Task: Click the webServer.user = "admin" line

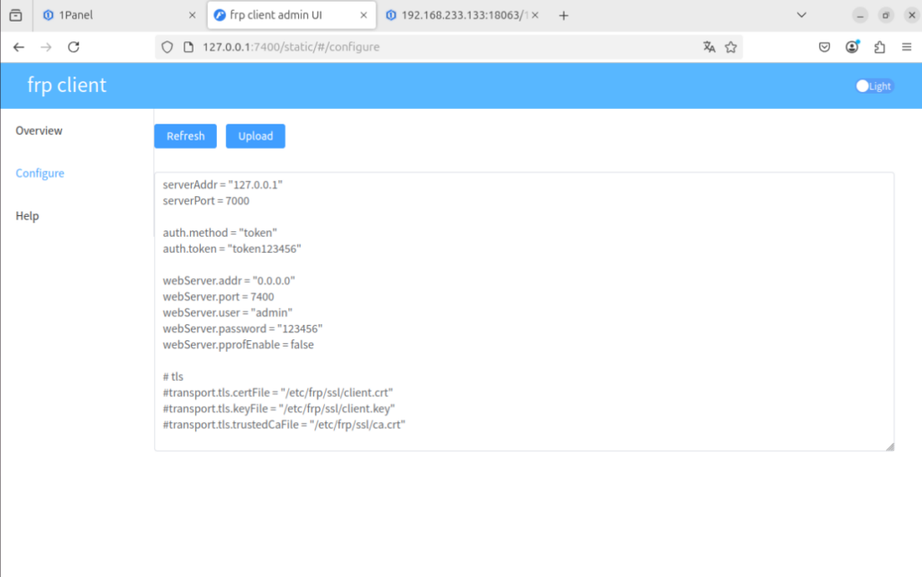Action: tap(228, 312)
